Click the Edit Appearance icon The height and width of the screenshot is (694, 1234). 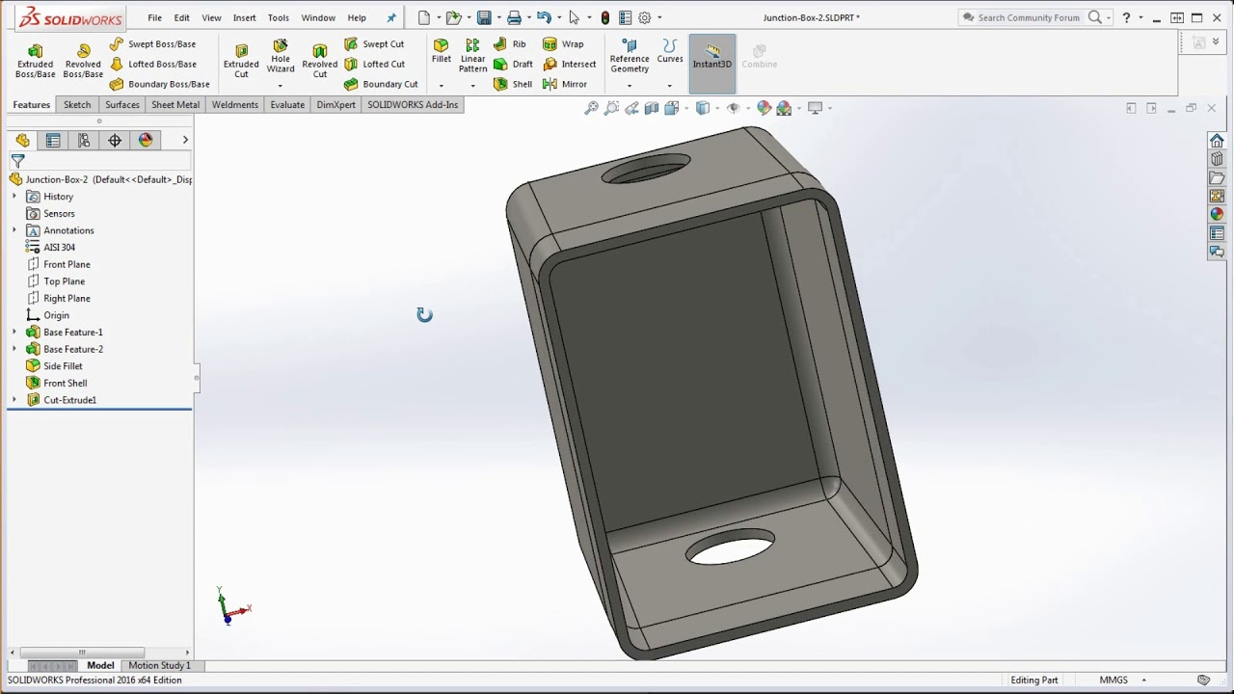pyautogui.click(x=764, y=108)
